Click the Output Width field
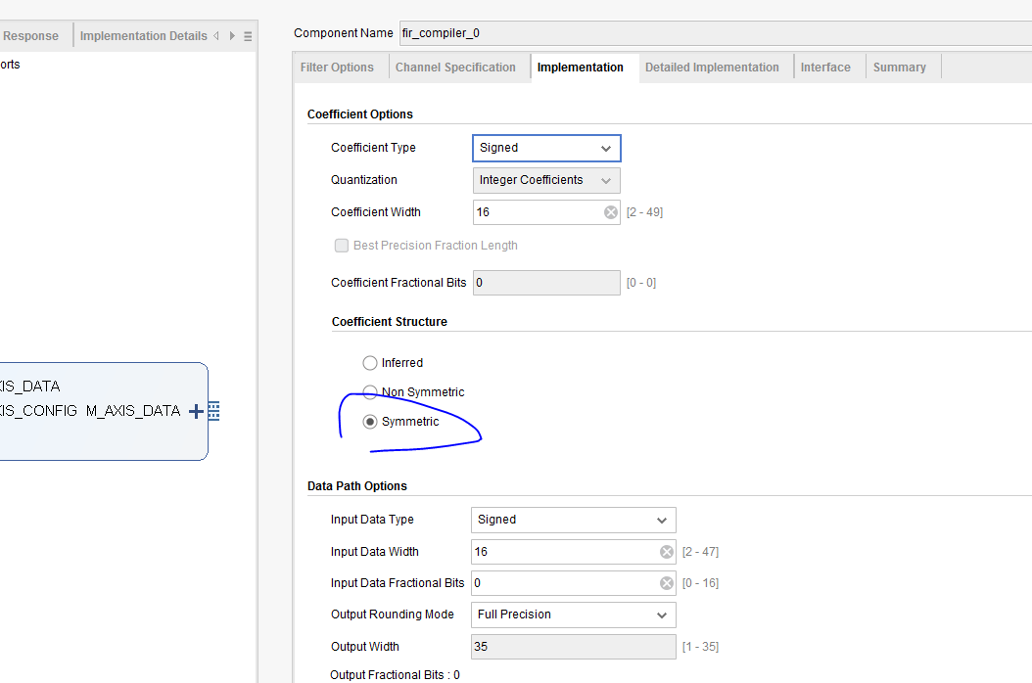Viewport: 1032px width, 683px height. [x=573, y=647]
